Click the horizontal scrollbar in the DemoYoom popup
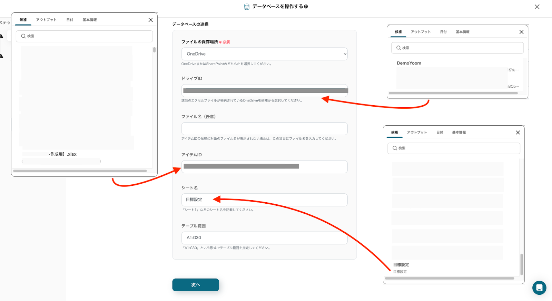The height and width of the screenshot is (301, 552). pos(453,93)
